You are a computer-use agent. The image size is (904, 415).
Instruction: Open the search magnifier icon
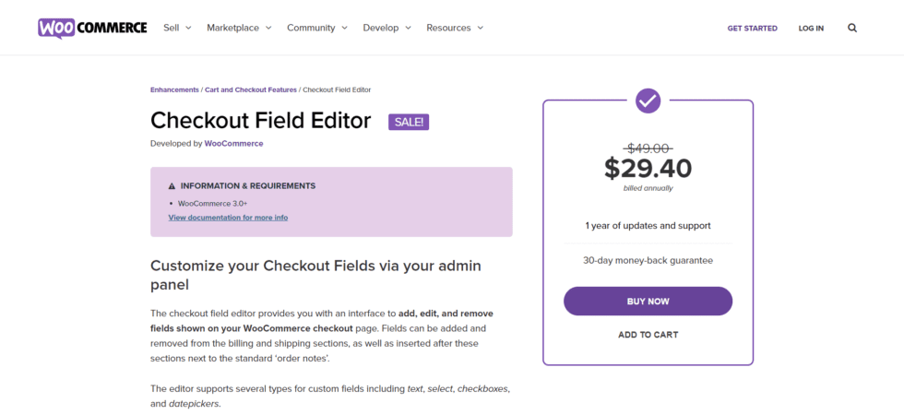(852, 28)
